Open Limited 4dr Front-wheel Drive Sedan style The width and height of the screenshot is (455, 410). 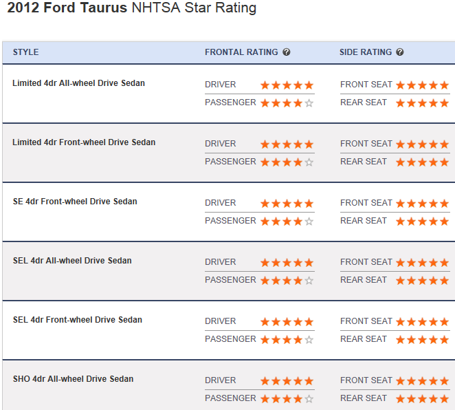click(x=84, y=142)
